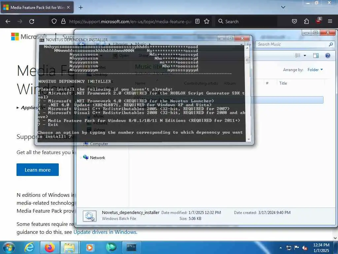The image size is (338, 254).
Task: Click the console scrollbar down arrow
Action: click(x=248, y=139)
